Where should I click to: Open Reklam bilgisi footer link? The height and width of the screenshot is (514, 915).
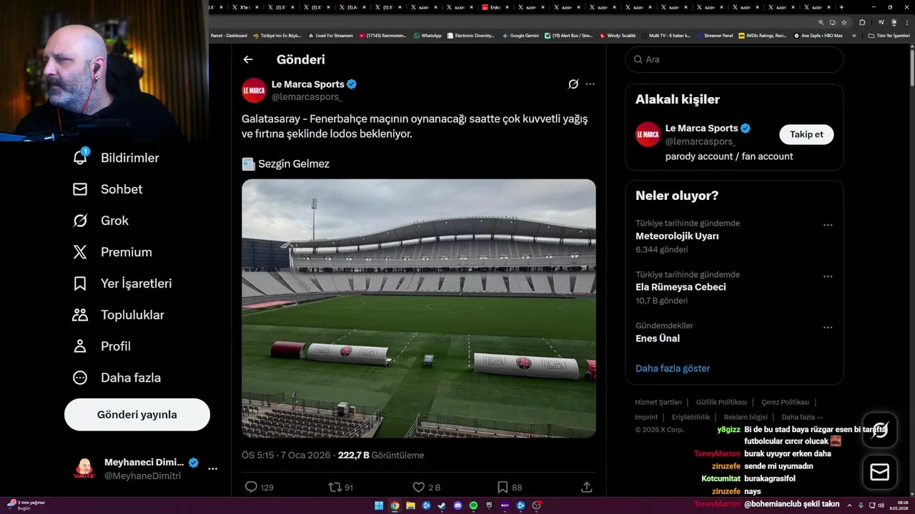coord(746,417)
